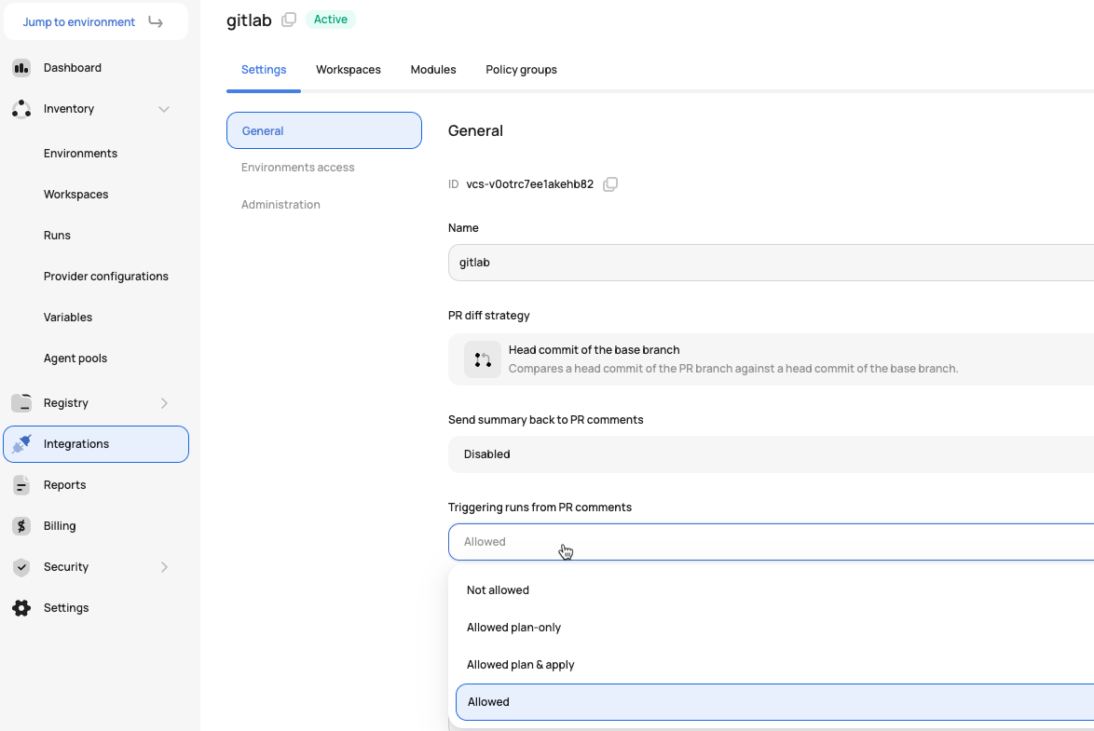Click the Registry sidebar icon
1094x731 pixels.
click(x=21, y=403)
